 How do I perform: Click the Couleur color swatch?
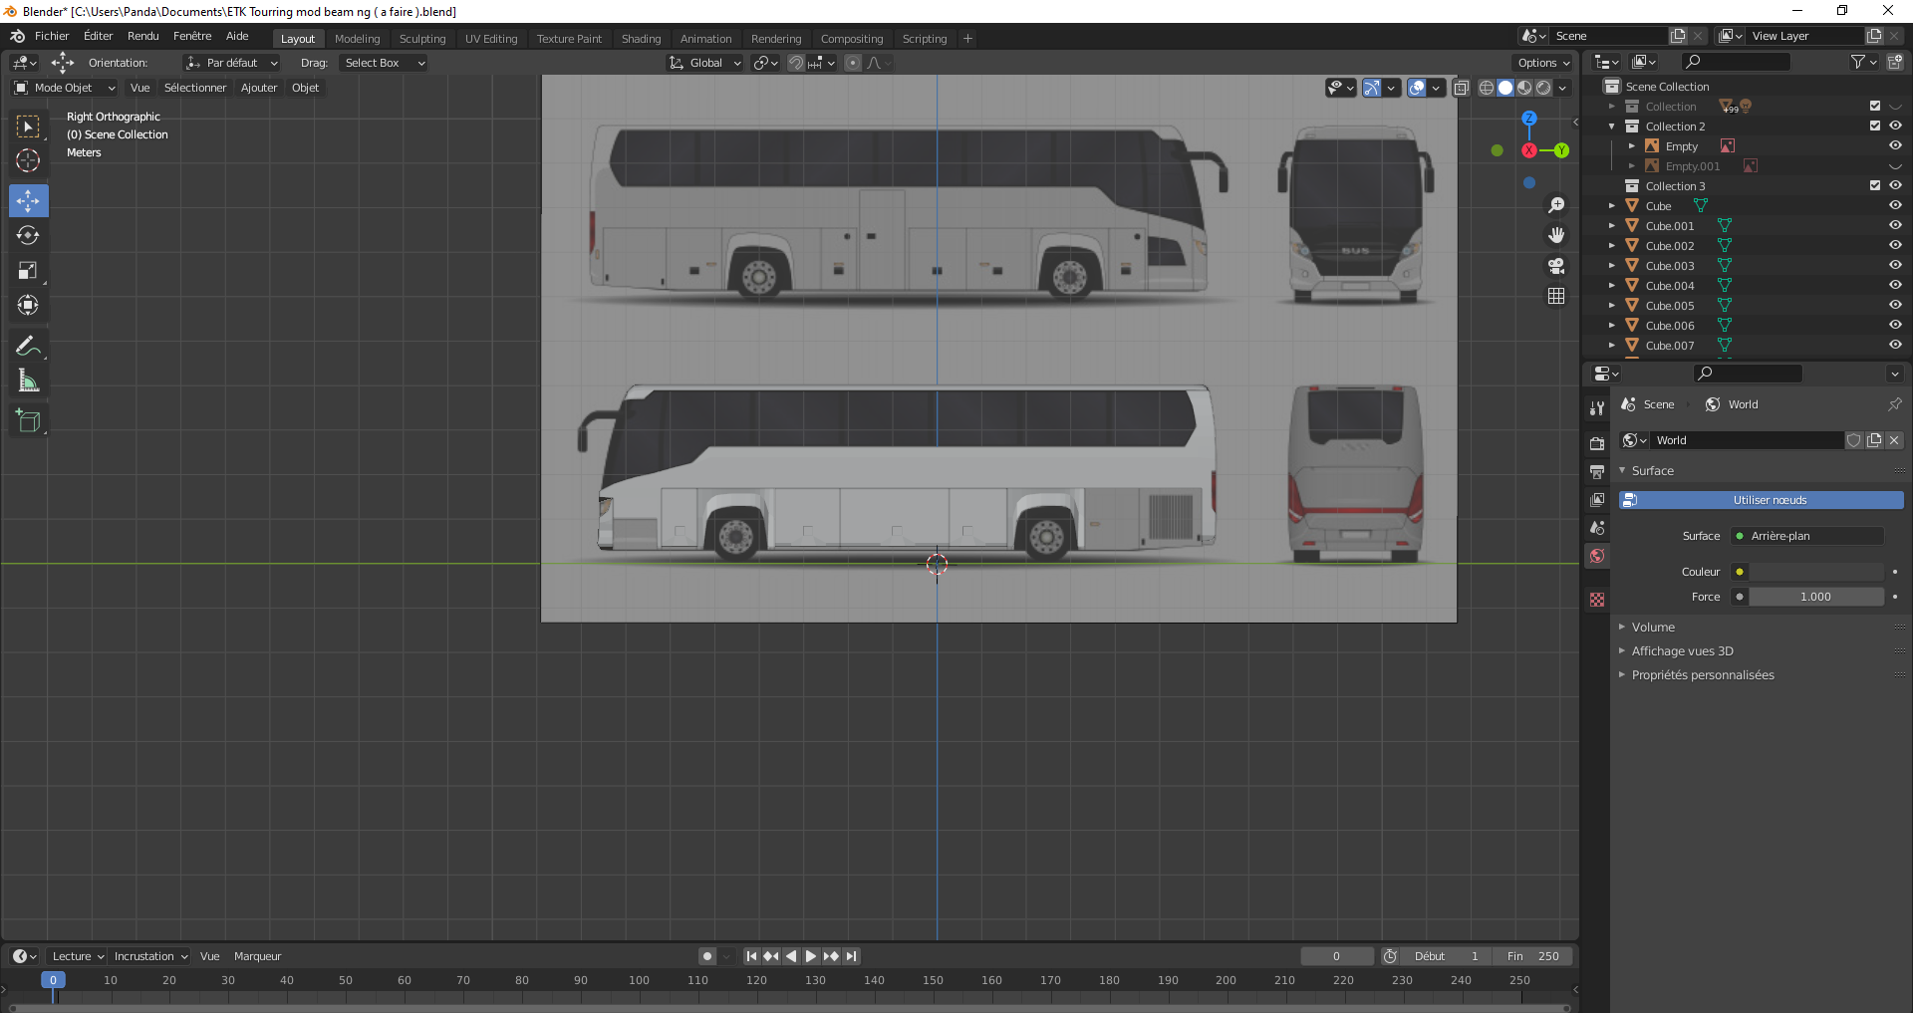(1816, 572)
